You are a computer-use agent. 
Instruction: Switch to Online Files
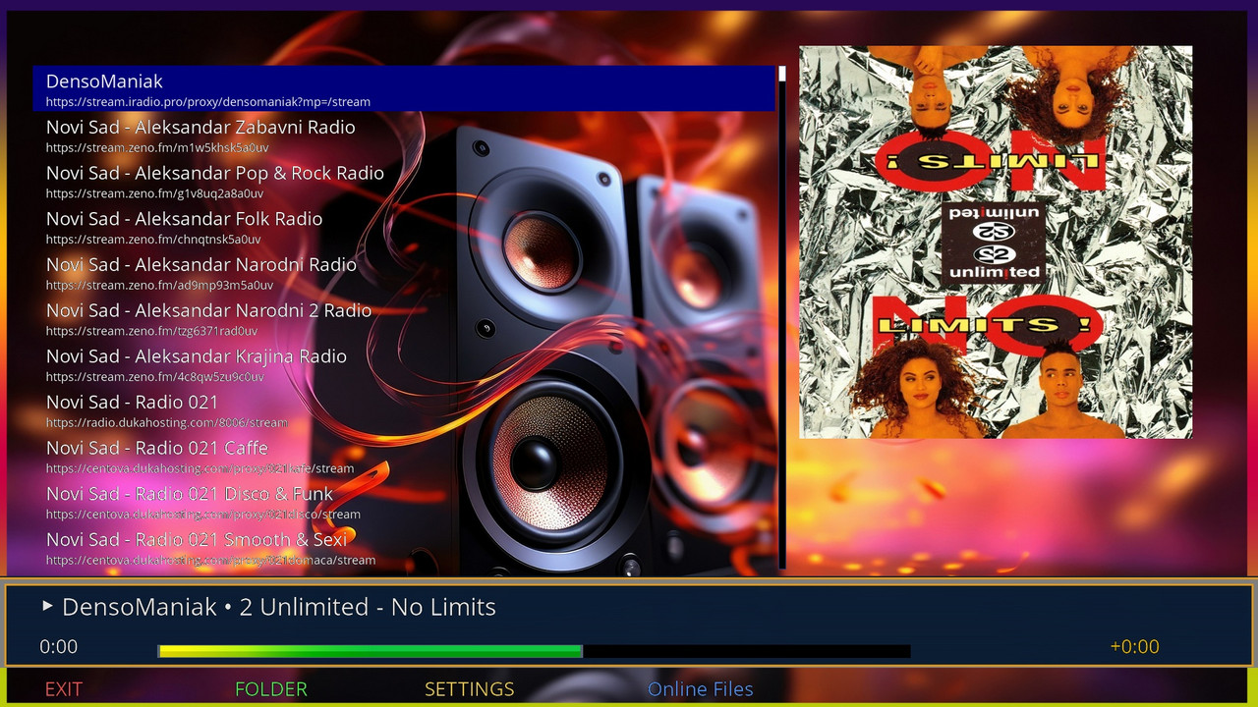700,689
